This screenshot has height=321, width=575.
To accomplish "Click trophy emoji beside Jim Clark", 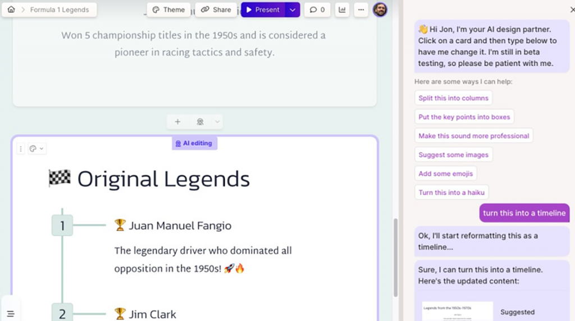I will tap(120, 314).
